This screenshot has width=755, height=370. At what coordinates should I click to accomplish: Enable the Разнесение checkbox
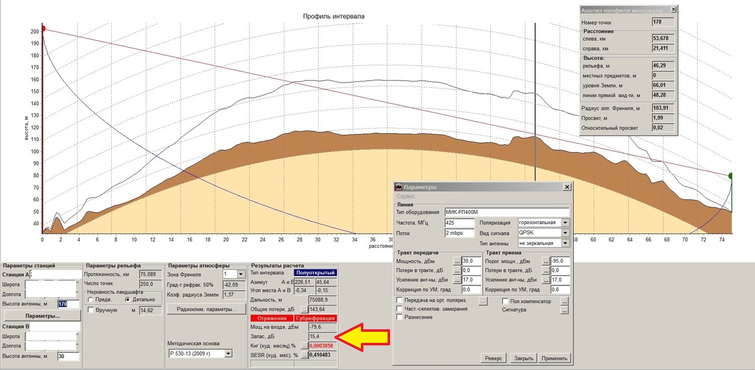pos(400,317)
